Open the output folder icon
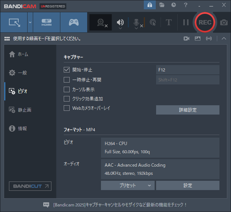Viewport: 231px width, 212px height. click(x=162, y=5)
